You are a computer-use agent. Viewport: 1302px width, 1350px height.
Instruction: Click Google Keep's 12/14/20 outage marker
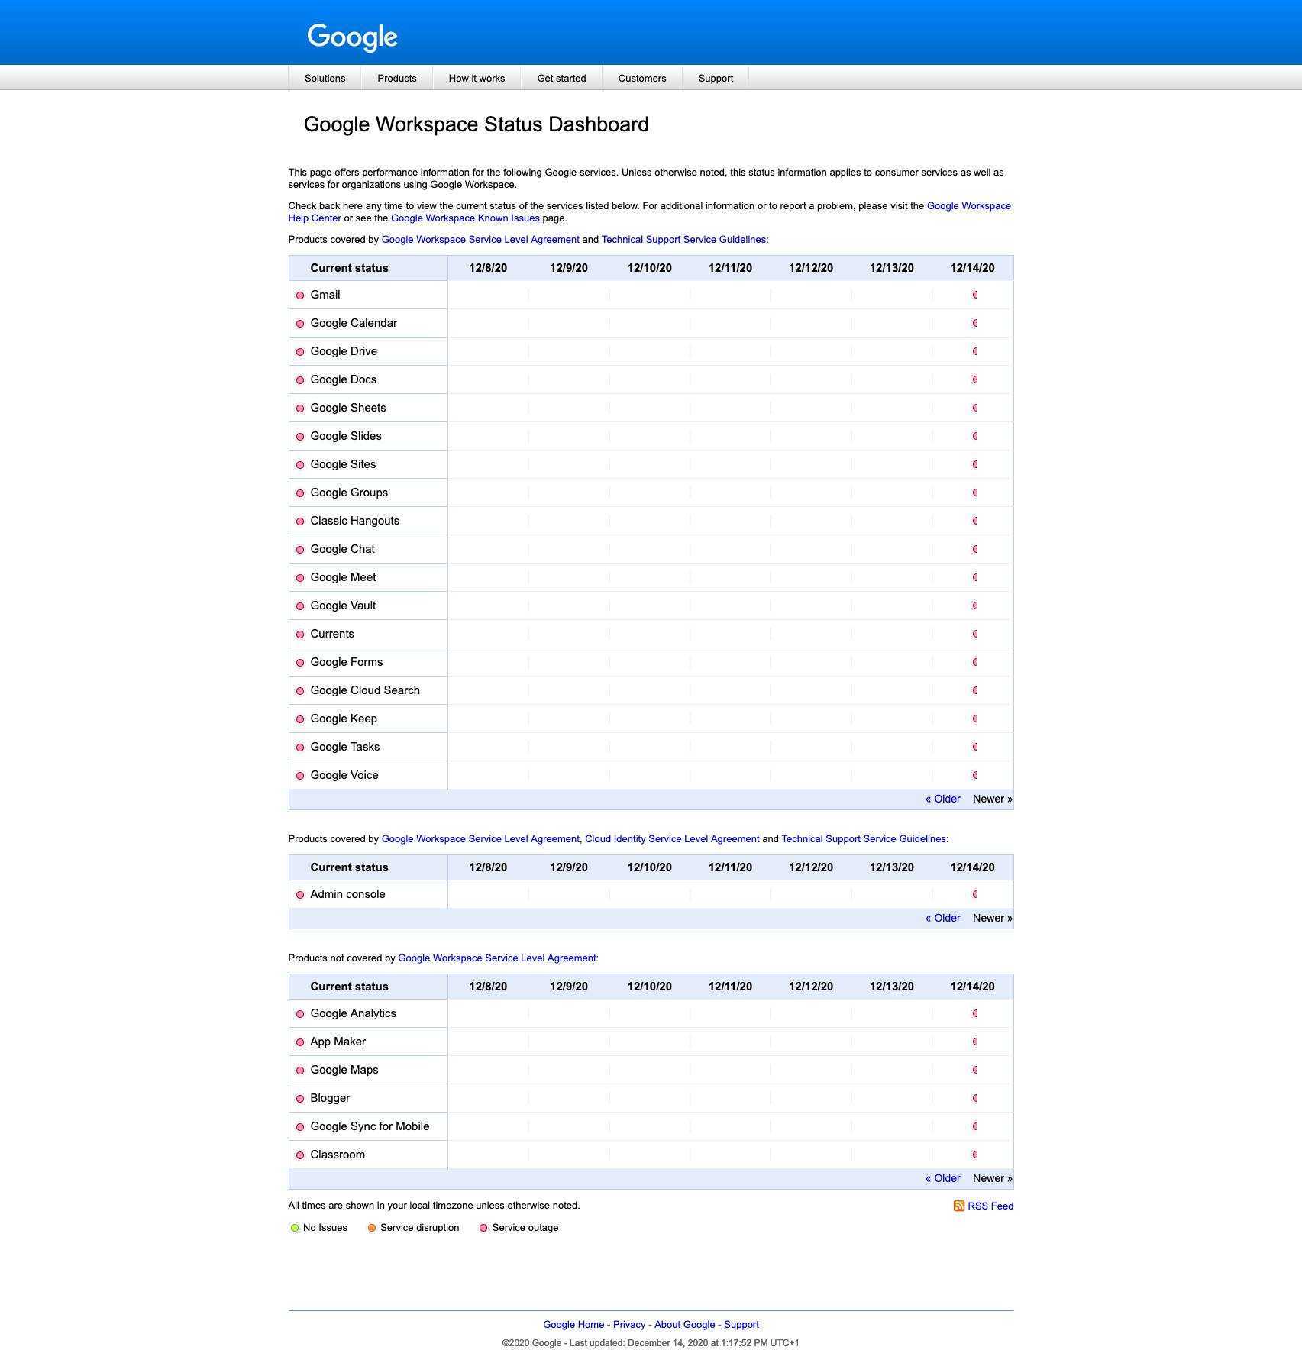pyautogui.click(x=974, y=719)
